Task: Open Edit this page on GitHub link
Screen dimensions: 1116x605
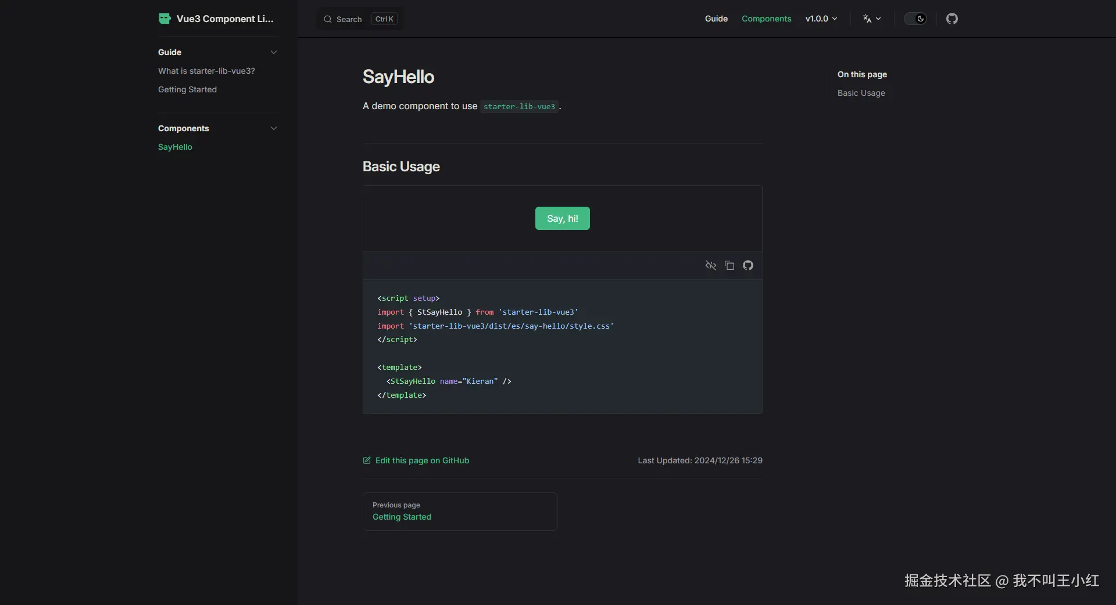Action: [x=421, y=460]
